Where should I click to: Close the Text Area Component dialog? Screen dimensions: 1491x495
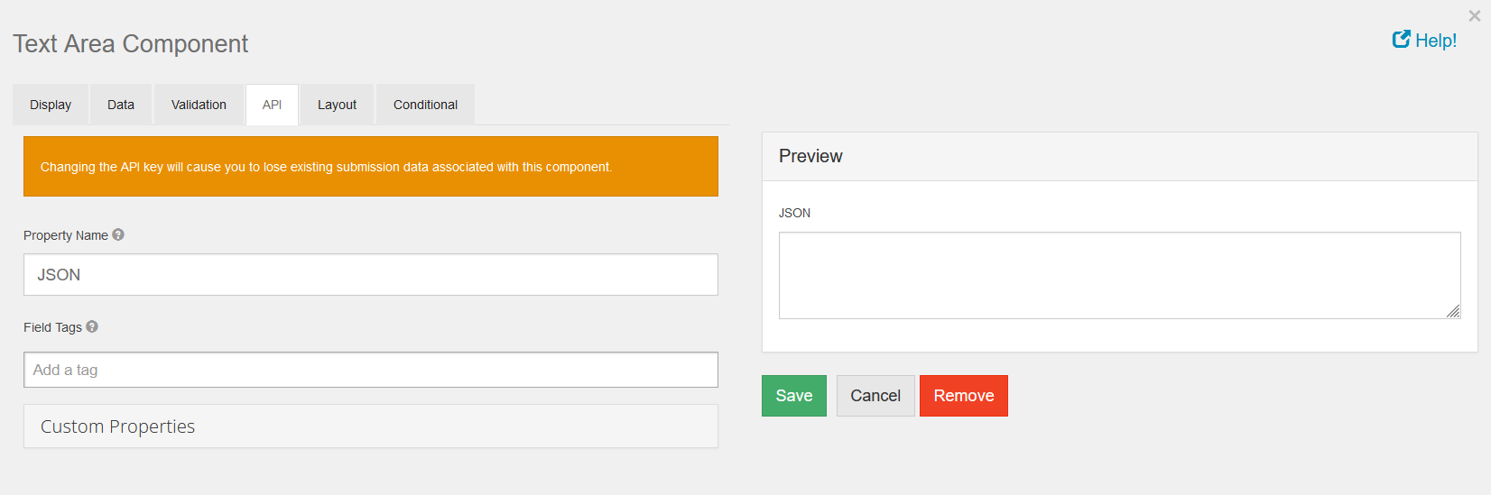(x=1474, y=15)
